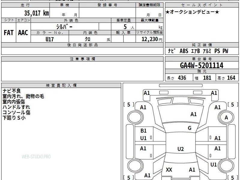
Task: Click the 登録番号 header
Action: 107,5
